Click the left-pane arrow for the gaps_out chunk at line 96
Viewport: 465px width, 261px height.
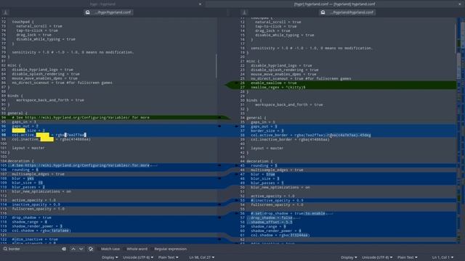click(x=219, y=126)
